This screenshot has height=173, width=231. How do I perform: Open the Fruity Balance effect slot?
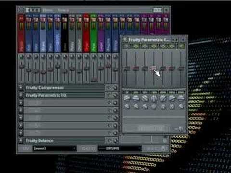(64, 141)
